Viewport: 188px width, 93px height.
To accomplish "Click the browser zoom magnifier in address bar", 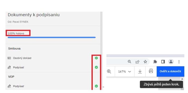I will pos(129,62).
